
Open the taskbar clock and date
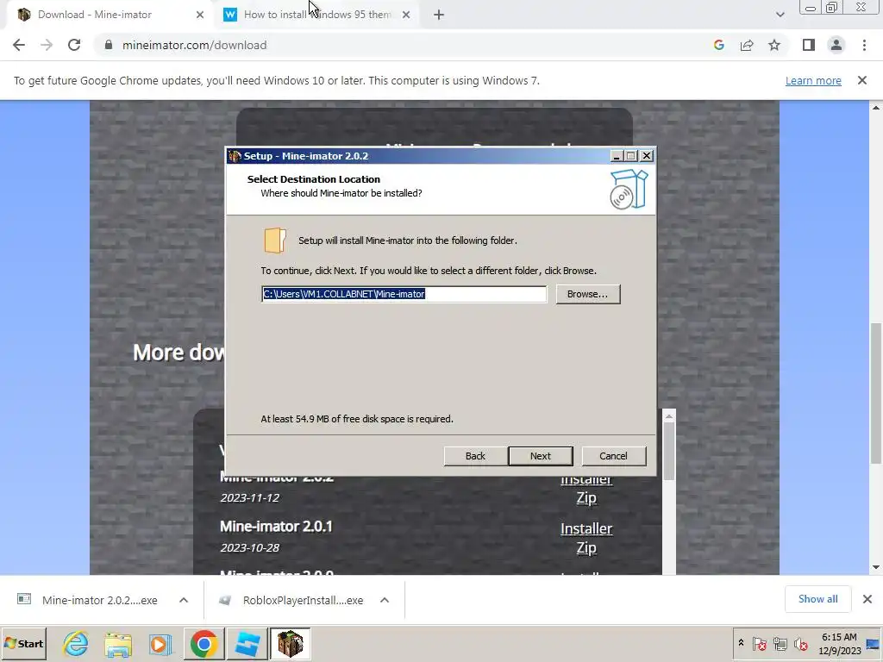pos(840,643)
